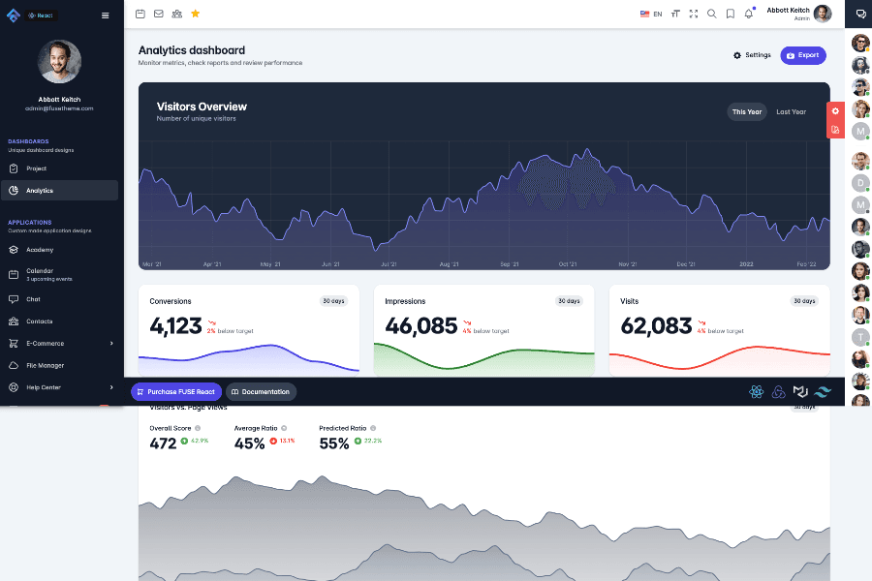Open the calendar shortcut in top toolbar
Image resolution: width=872 pixels, height=581 pixels.
click(x=140, y=14)
